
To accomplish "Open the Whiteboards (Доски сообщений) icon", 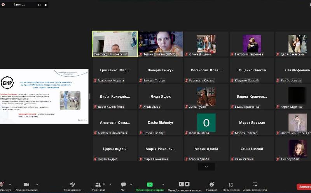I will 255,185.
